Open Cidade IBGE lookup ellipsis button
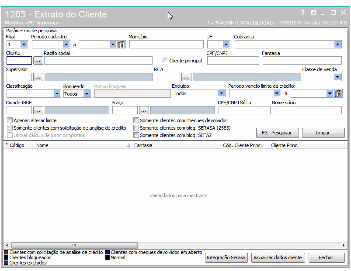 click(38, 110)
